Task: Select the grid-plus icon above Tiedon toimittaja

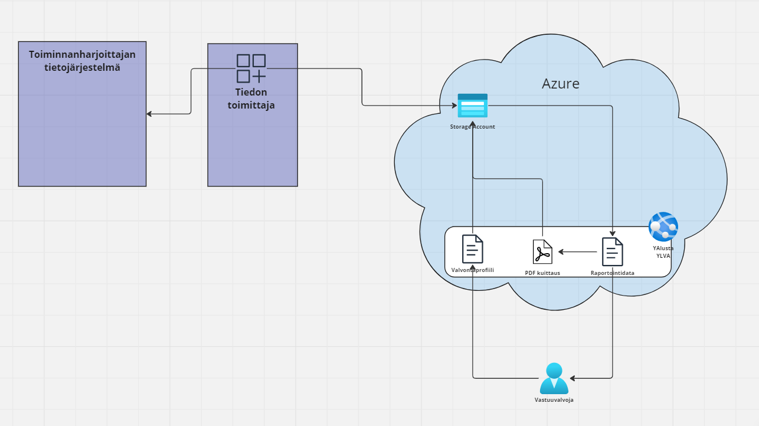Action: point(251,68)
